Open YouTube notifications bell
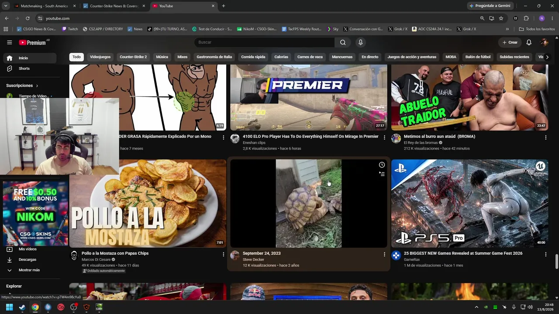This screenshot has height=314, width=559. [x=529, y=42]
